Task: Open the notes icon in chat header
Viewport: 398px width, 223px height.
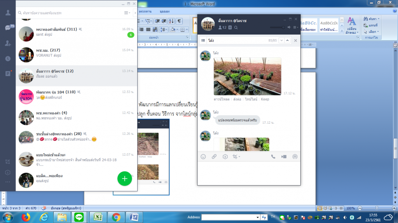Action: point(230,28)
